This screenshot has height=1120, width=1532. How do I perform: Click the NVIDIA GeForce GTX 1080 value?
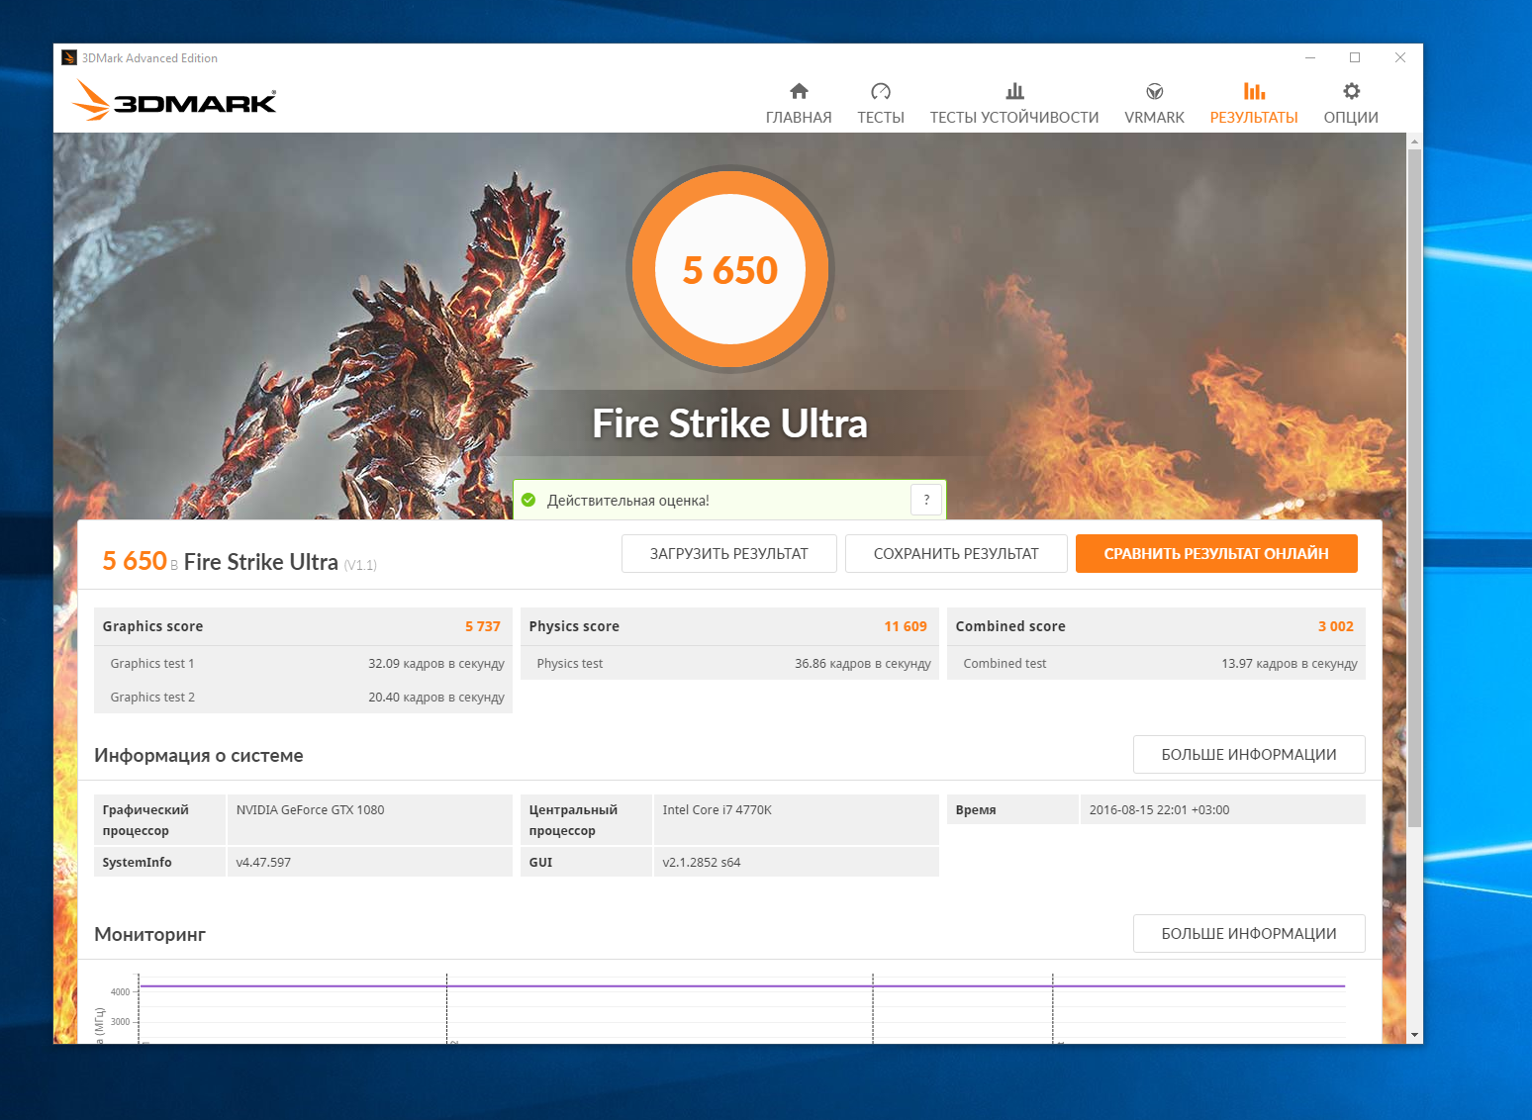(310, 810)
